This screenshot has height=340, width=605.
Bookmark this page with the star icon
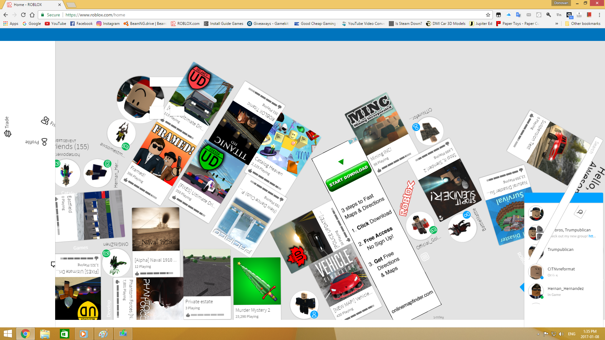coord(488,15)
